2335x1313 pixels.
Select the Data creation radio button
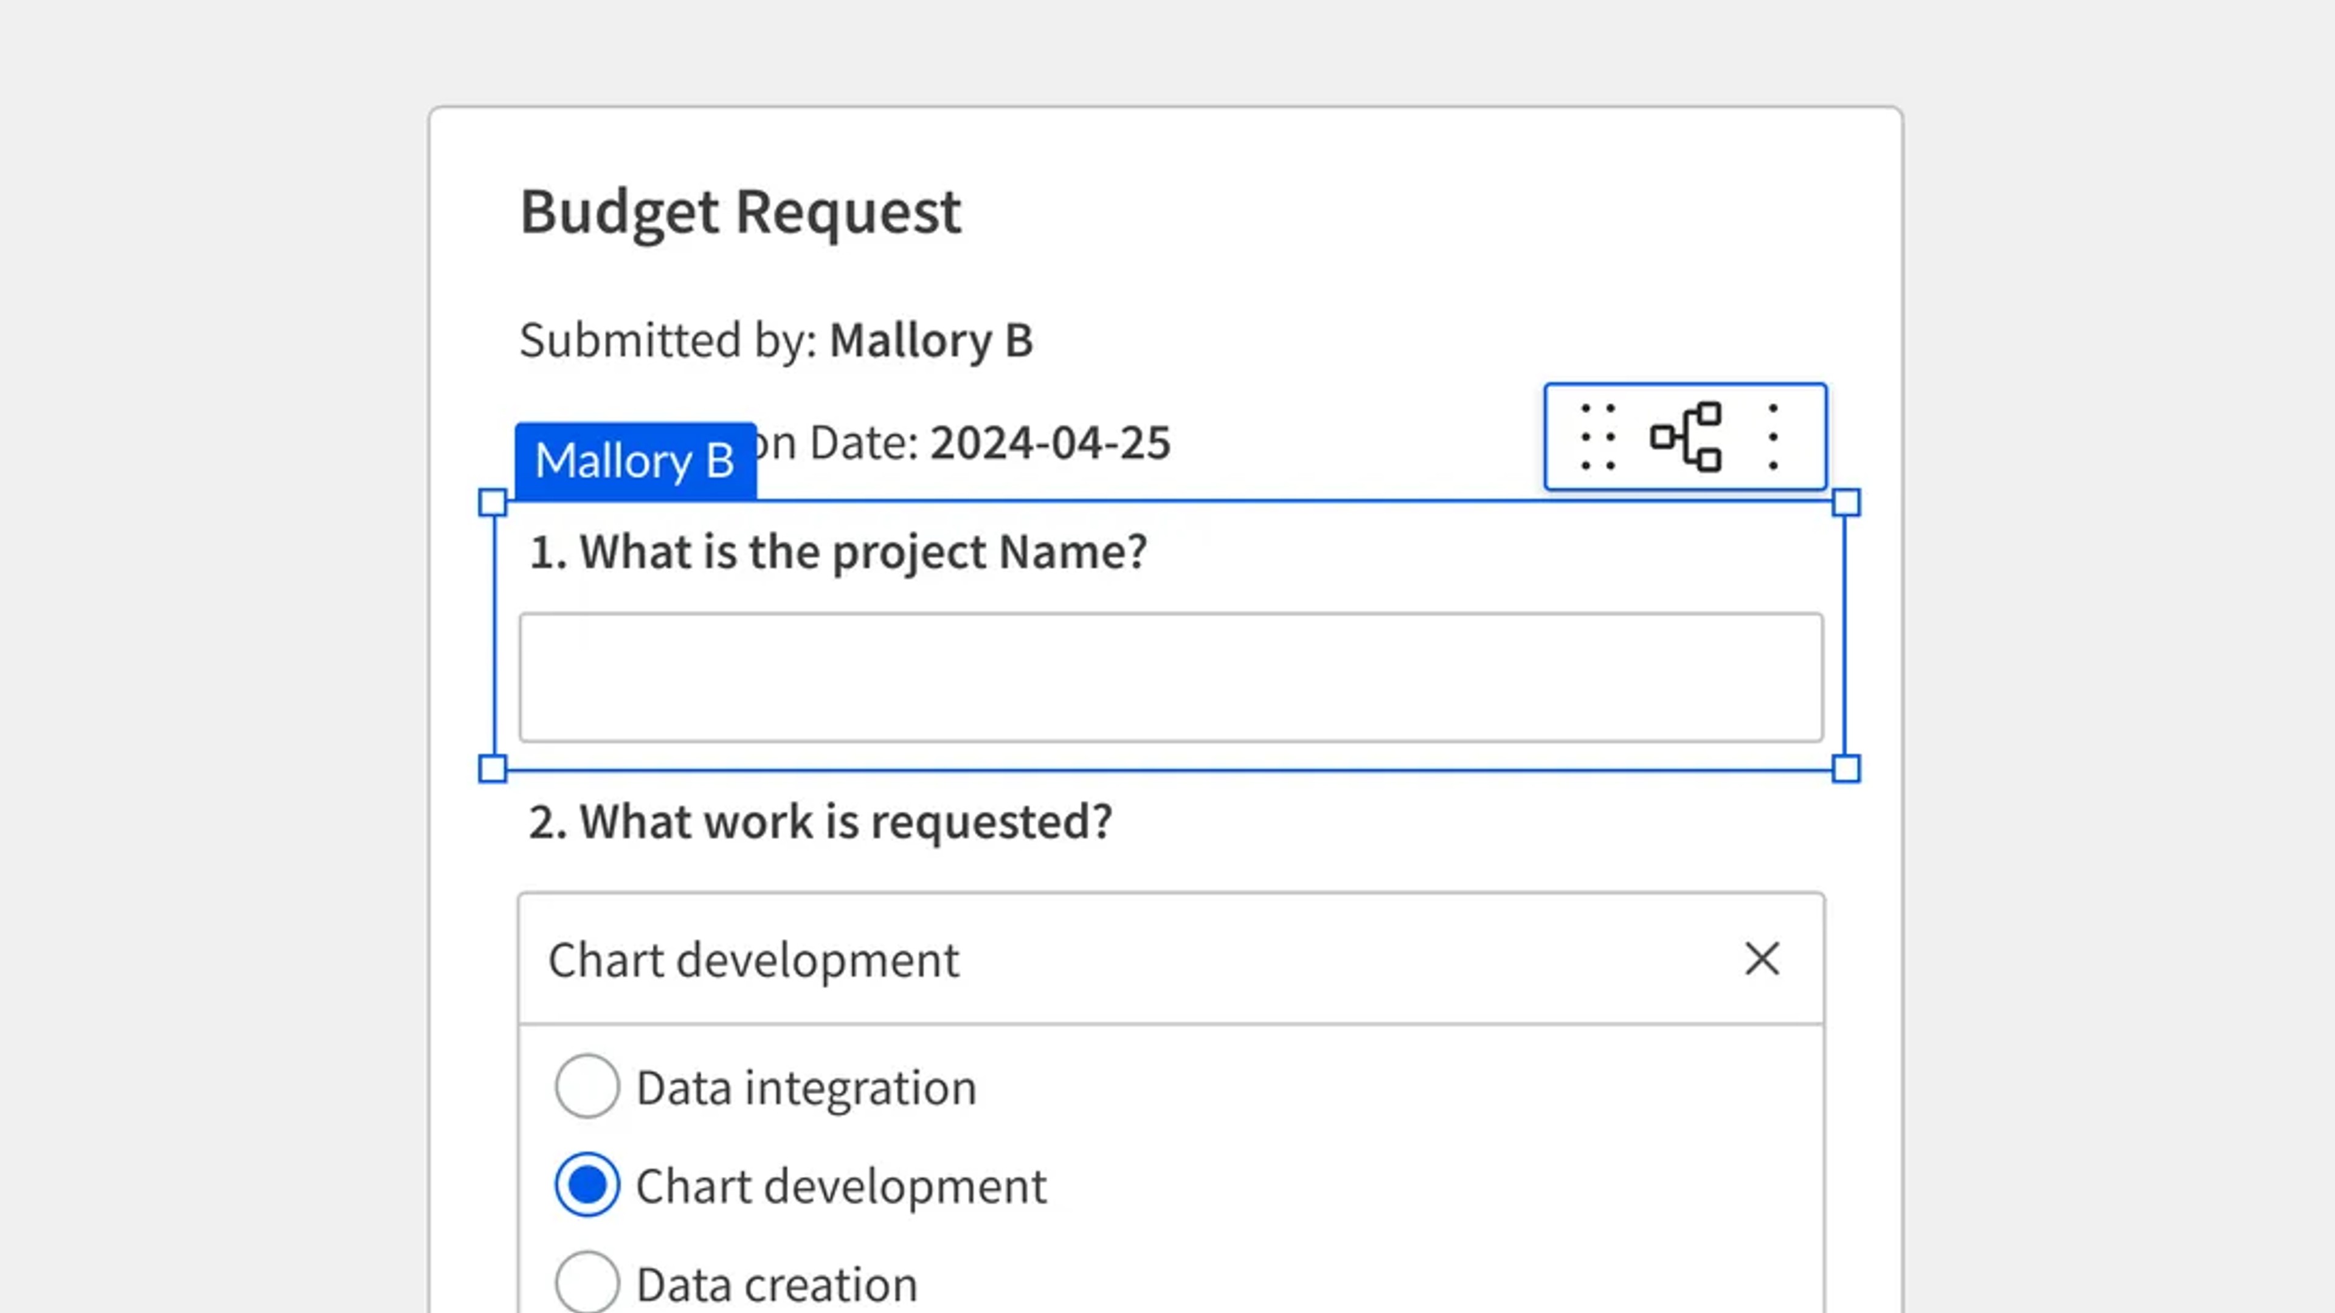pos(587,1283)
